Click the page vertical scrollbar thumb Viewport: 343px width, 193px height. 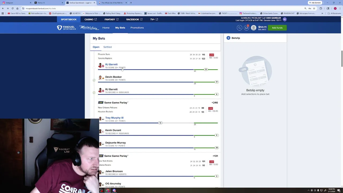pyautogui.click(x=341, y=59)
